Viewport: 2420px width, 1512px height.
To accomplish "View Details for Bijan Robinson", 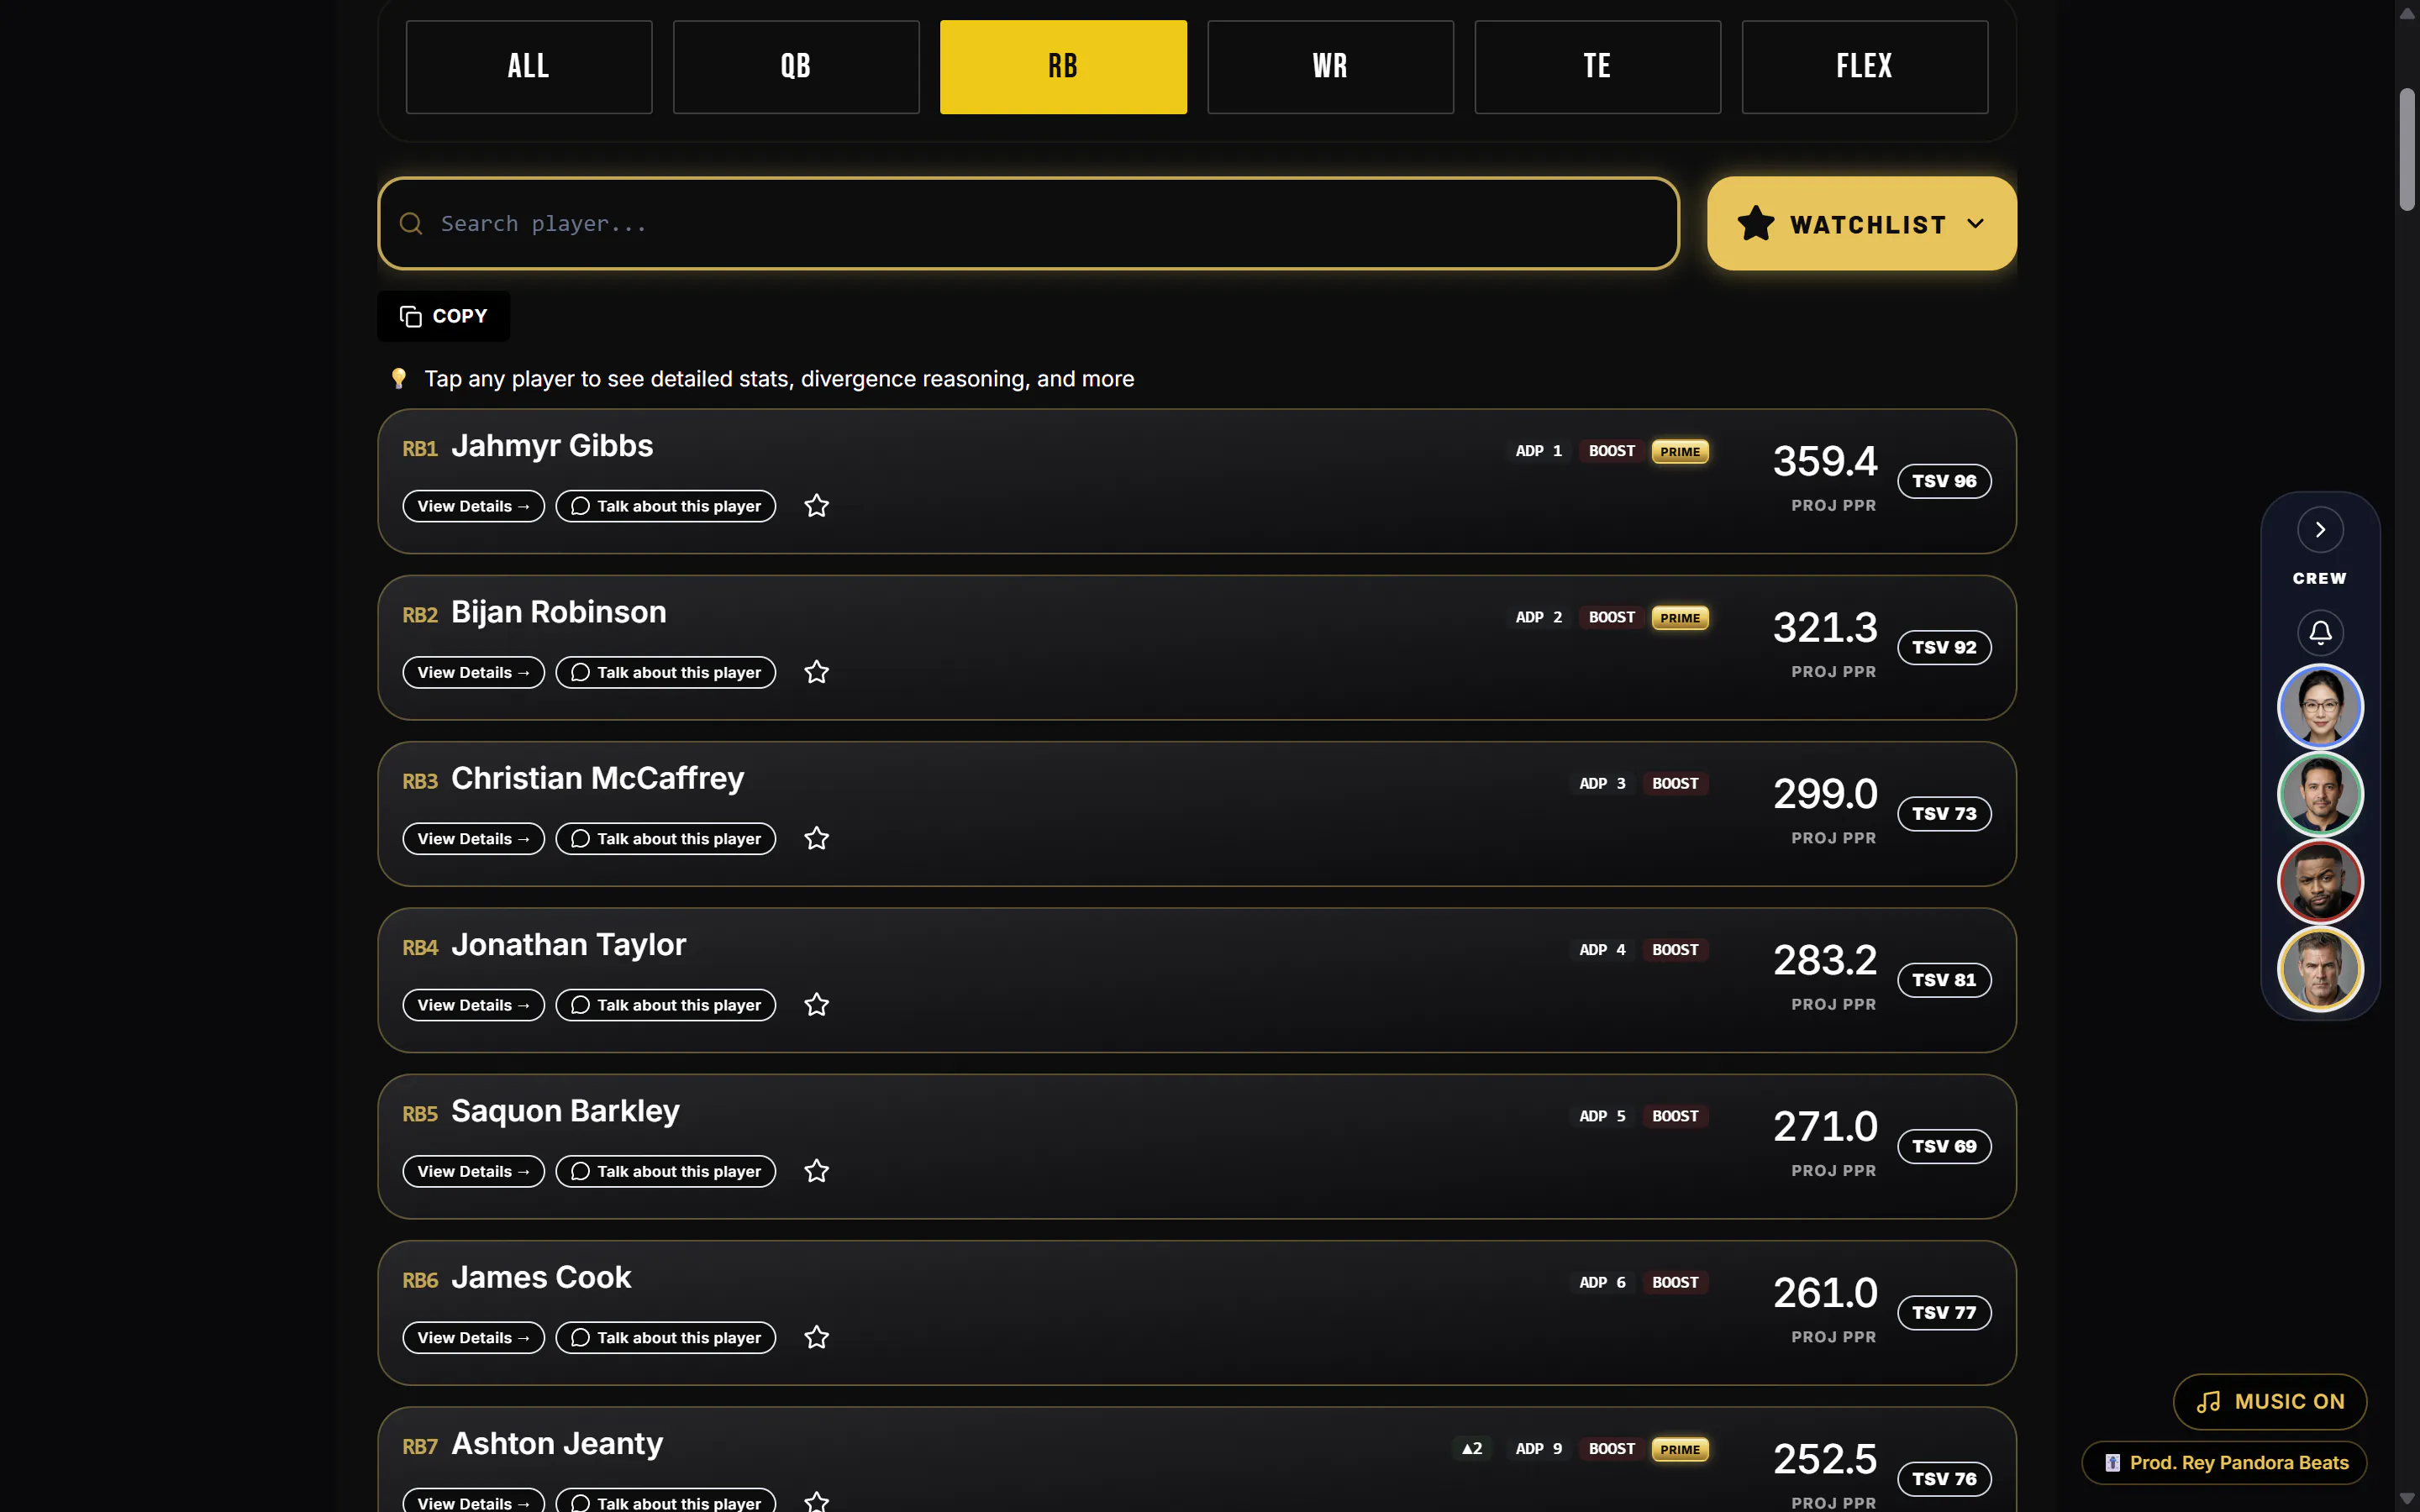I will point(473,672).
